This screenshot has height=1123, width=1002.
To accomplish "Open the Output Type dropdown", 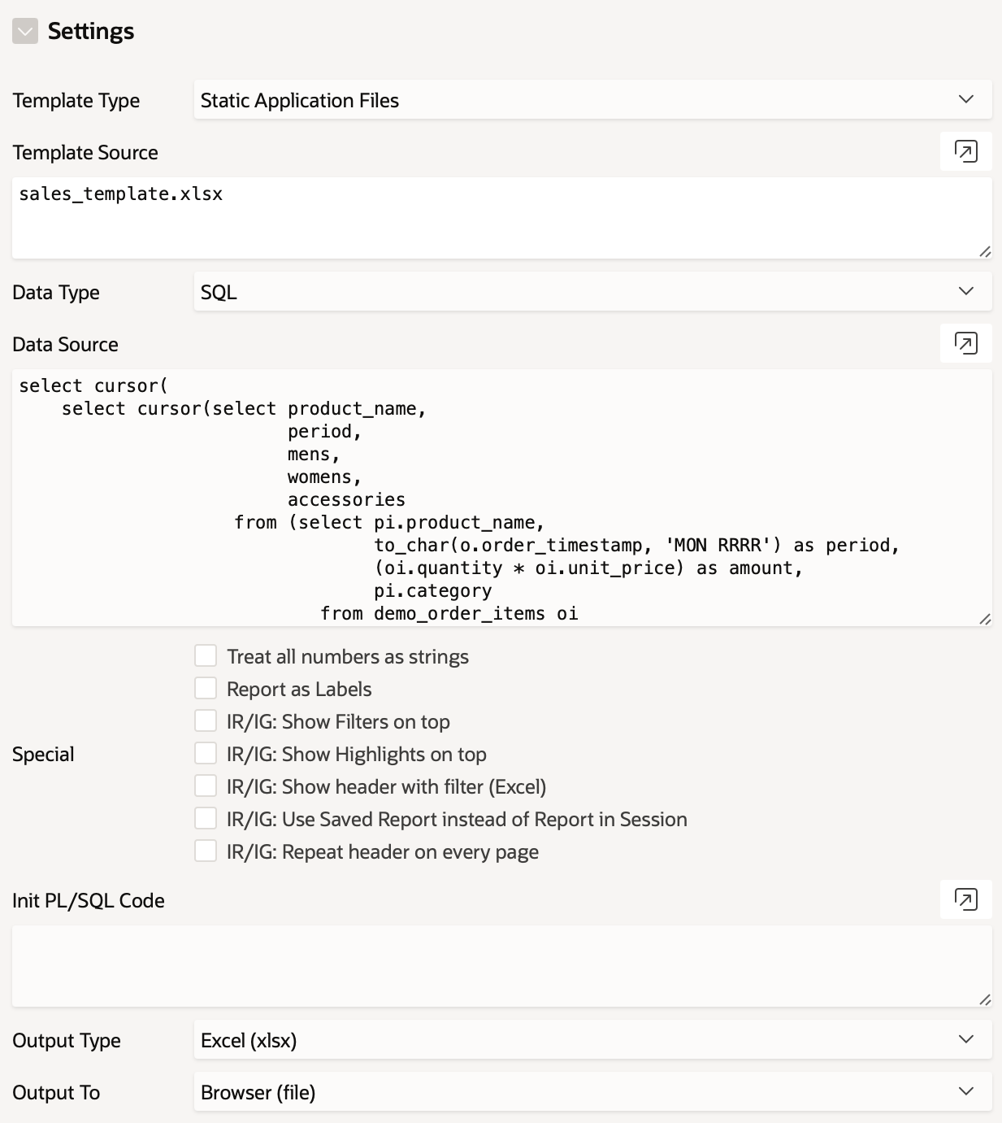I will pos(592,1040).
